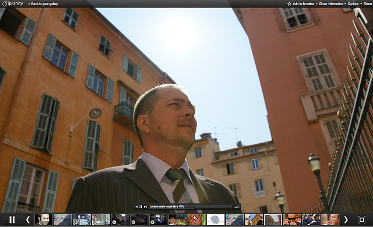The height and width of the screenshot is (227, 373).
Task: Toggle fullscreen mode icon in the filmstrip bar
Action: (361, 220)
